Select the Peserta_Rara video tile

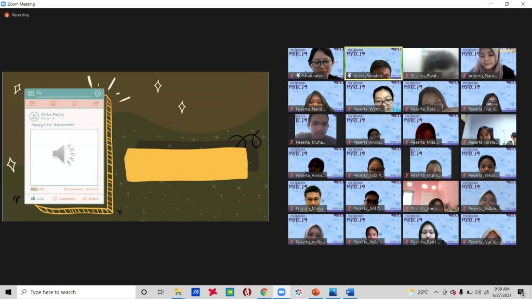[431, 97]
